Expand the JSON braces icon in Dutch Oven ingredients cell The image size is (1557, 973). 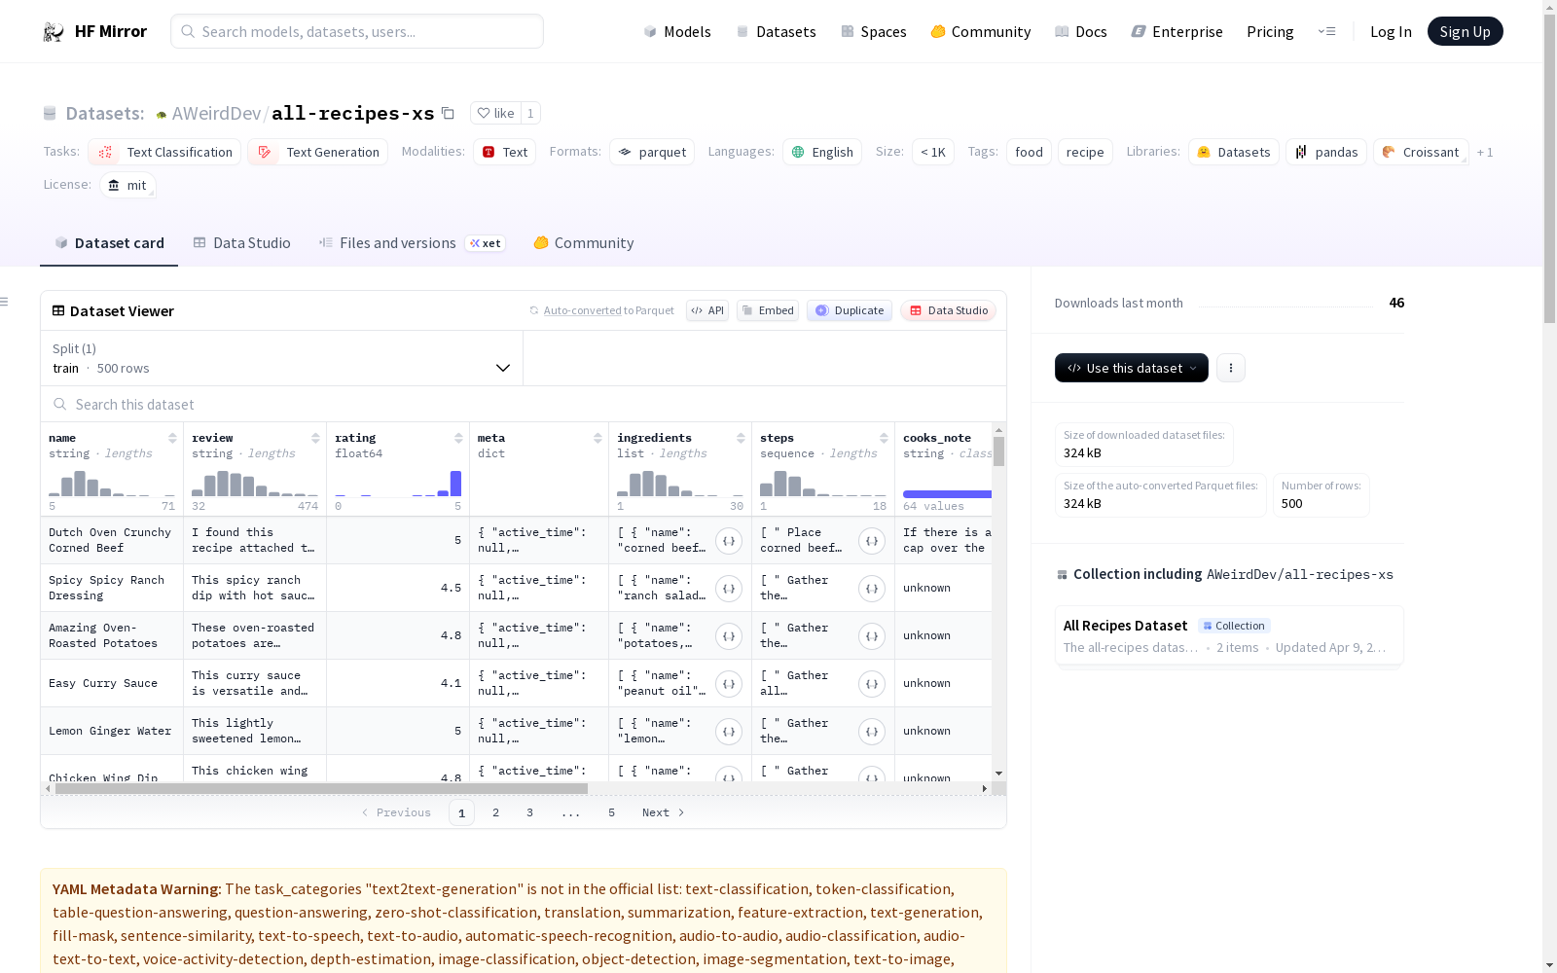point(729,541)
